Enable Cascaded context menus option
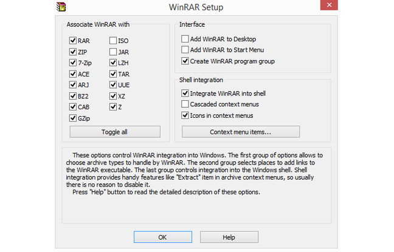The image size is (394, 252). point(185,104)
